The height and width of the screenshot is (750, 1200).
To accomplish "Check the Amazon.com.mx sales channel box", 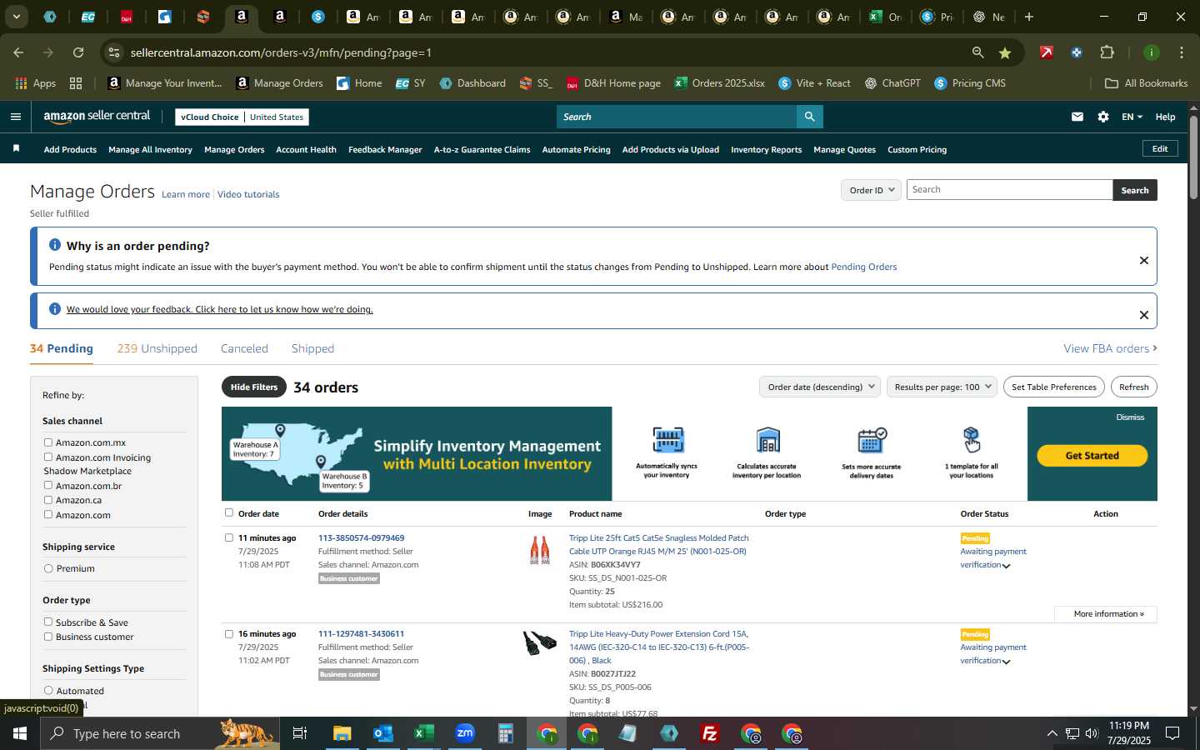I will point(48,442).
